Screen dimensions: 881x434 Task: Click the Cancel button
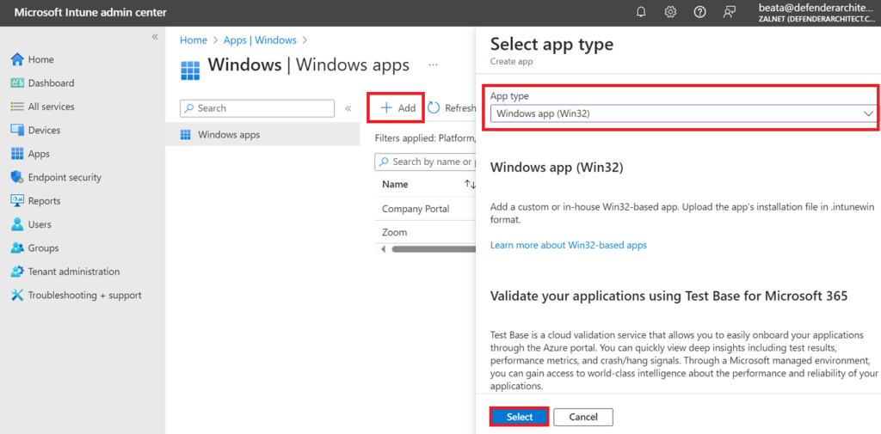click(583, 417)
